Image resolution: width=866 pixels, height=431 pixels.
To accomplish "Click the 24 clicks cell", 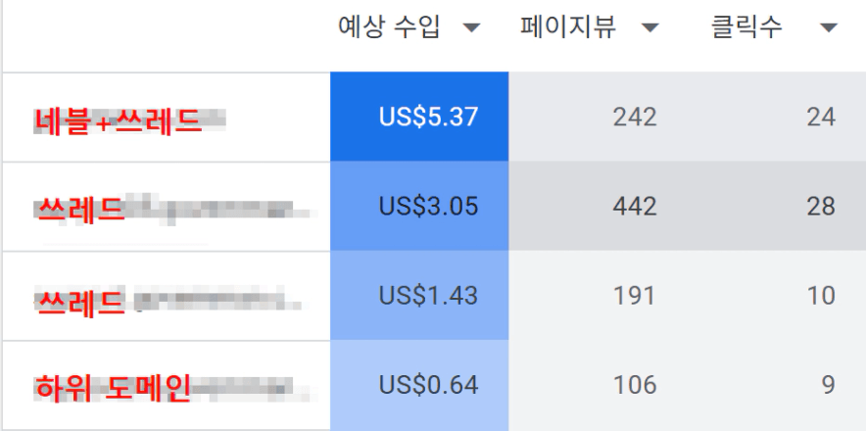I will pos(820,118).
